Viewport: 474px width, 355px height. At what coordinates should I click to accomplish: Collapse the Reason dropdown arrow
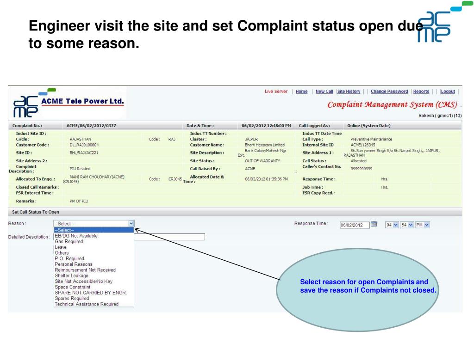click(x=131, y=224)
